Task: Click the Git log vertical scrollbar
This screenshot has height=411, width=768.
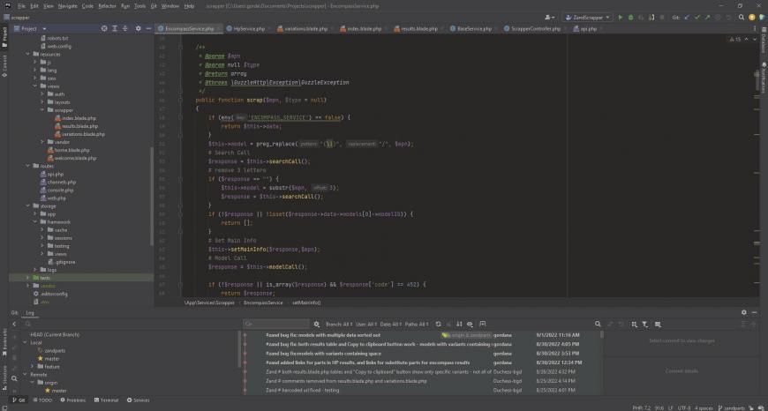Action: 602,334
